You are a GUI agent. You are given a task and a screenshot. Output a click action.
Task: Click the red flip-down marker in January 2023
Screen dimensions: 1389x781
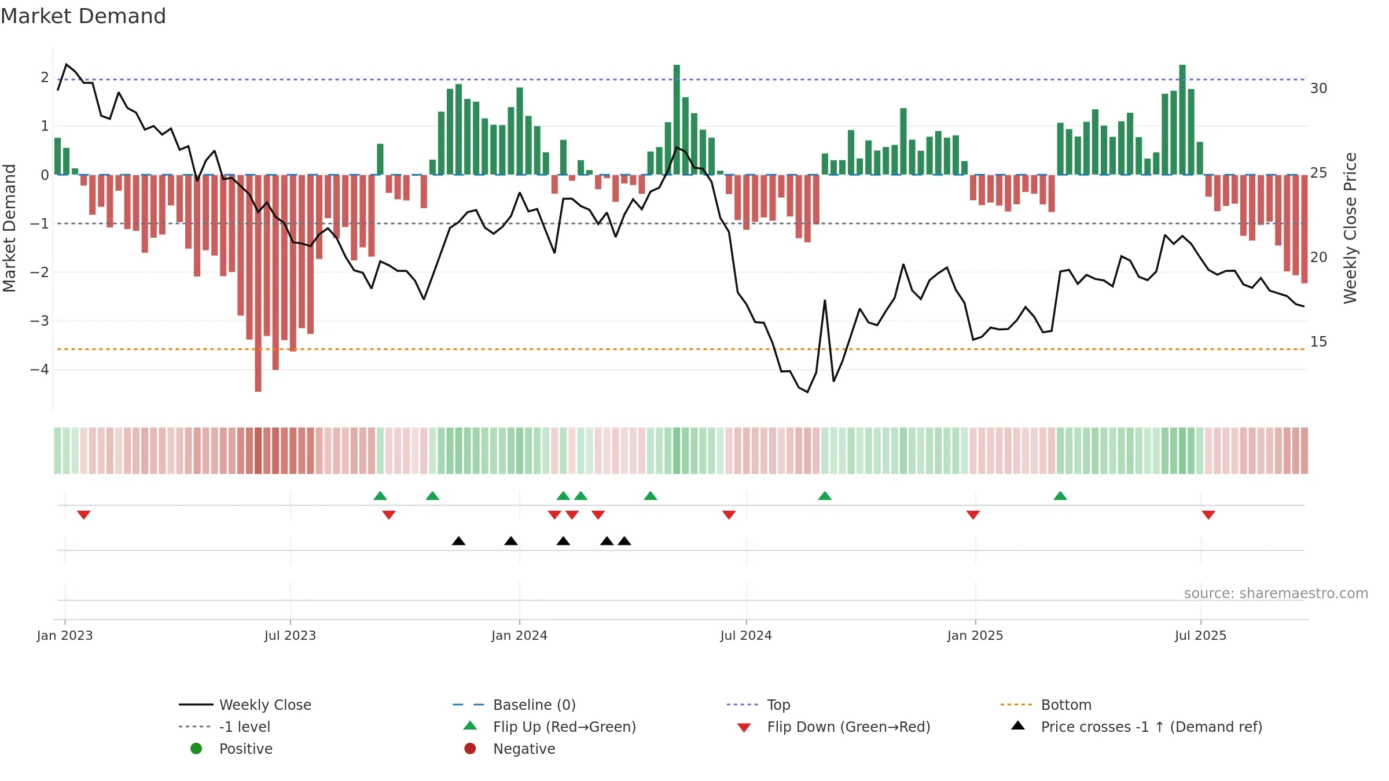pos(84,515)
